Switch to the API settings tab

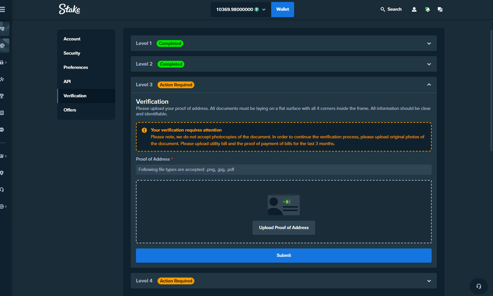pos(86,82)
